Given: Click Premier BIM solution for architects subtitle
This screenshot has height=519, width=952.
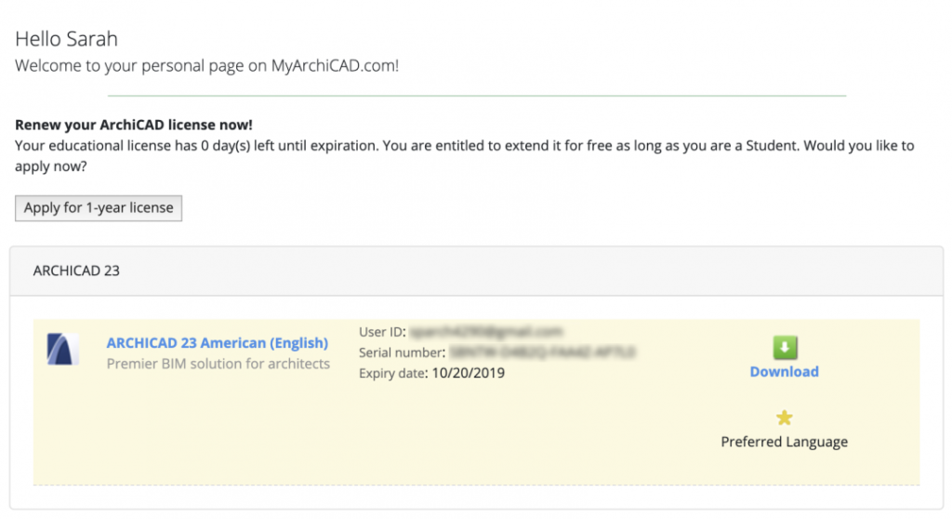Looking at the screenshot, I should coord(218,364).
